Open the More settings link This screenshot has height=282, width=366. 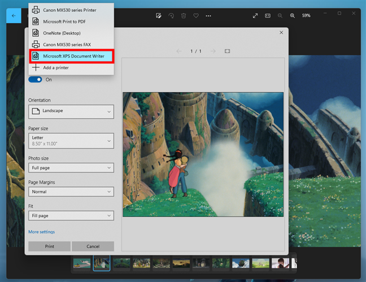[42, 232]
